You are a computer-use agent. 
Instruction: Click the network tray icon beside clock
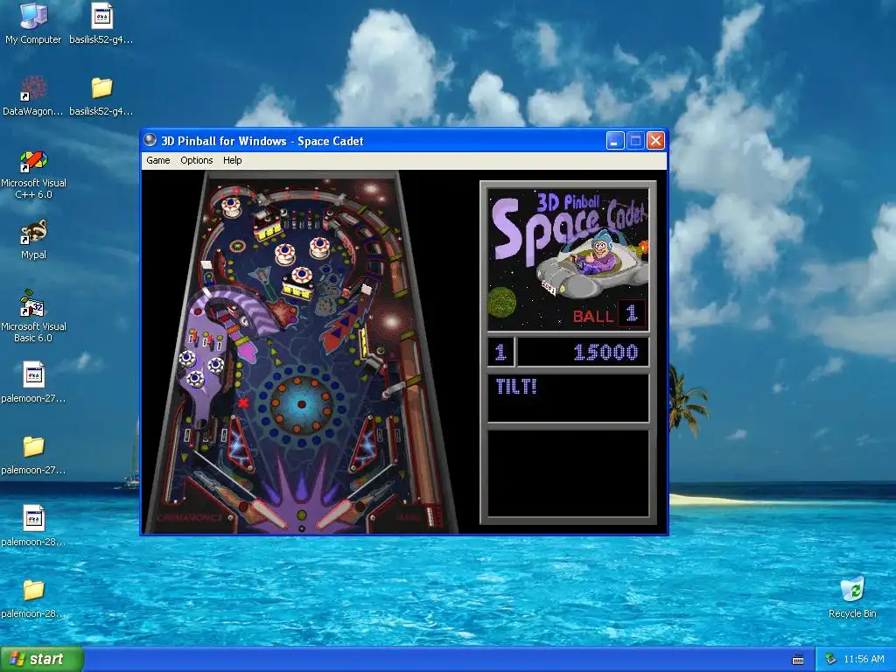(831, 660)
